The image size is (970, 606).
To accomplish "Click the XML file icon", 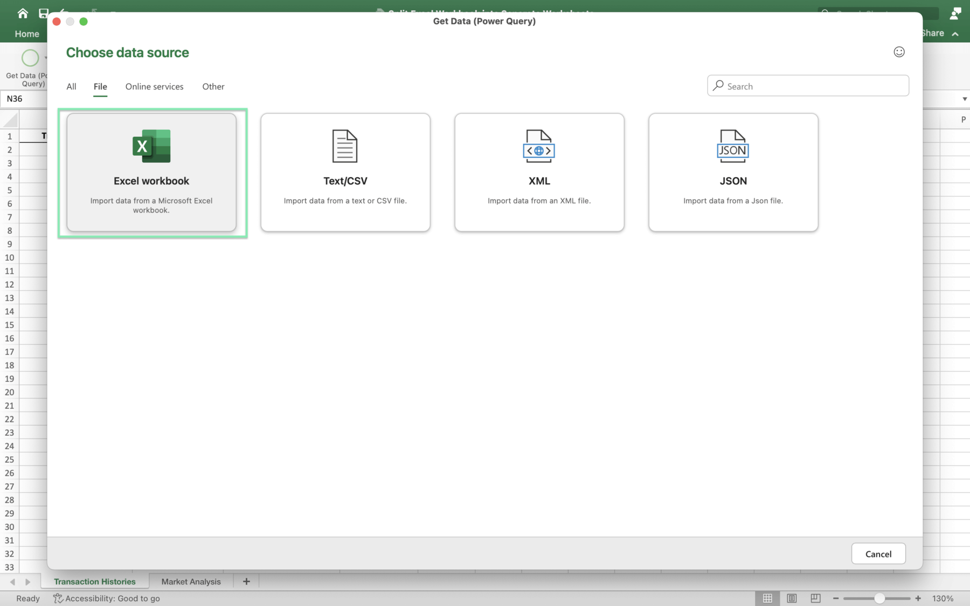I will (x=539, y=146).
